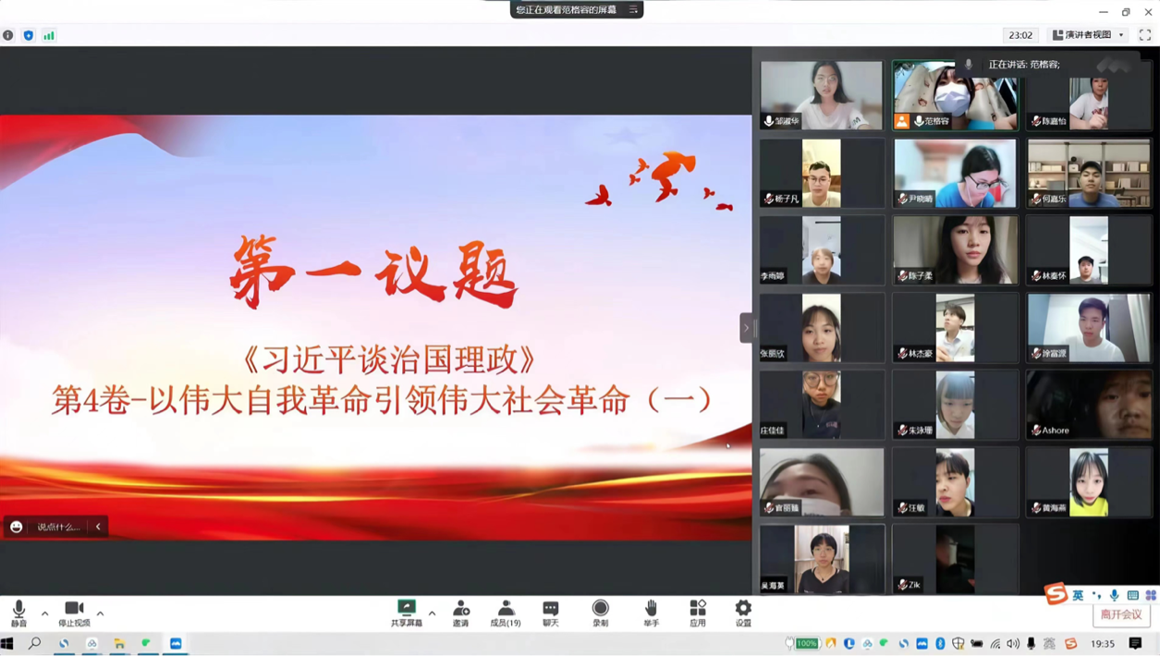Toggle full screen mode icon
This screenshot has height=656, width=1160.
point(1144,35)
